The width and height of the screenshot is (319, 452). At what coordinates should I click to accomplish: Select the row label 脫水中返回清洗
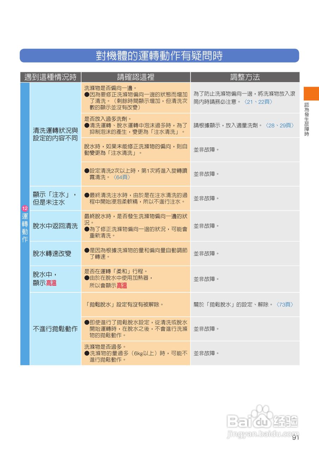(x=55, y=226)
